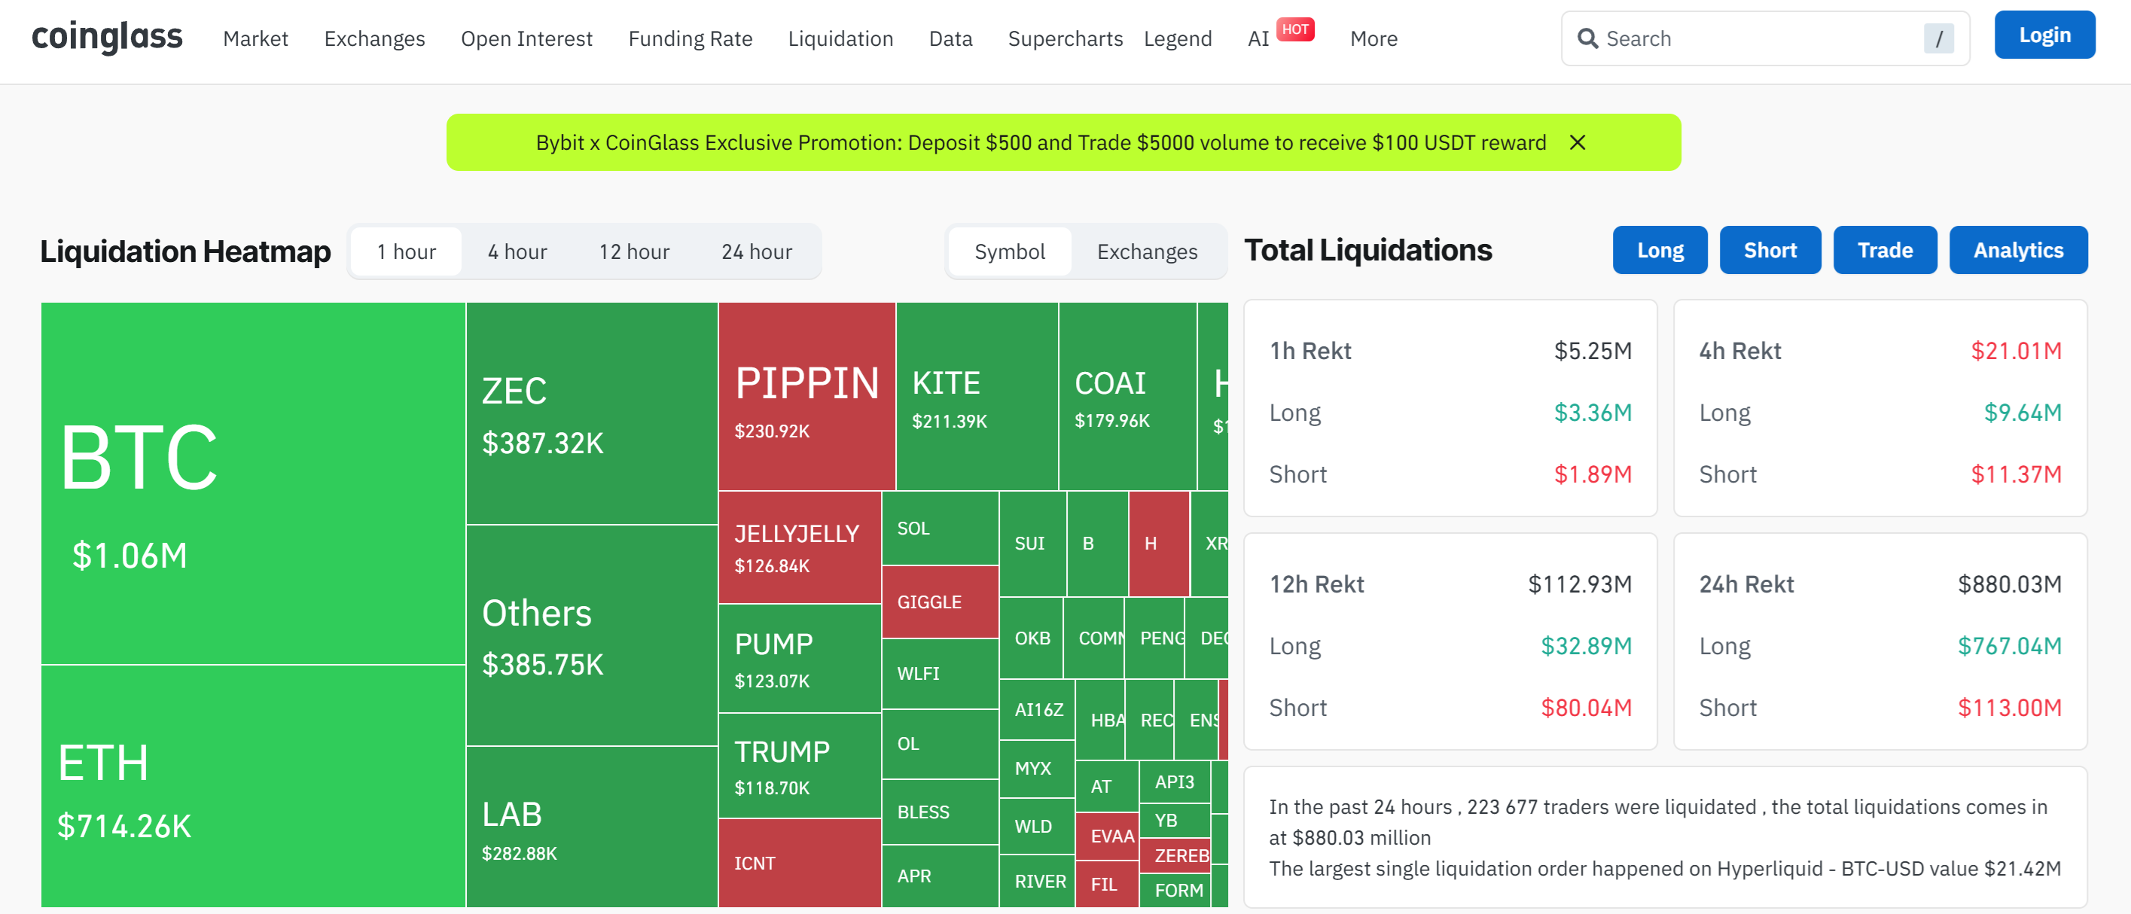The height and width of the screenshot is (914, 2131).
Task: Select the 1 hour timeframe
Action: (x=406, y=251)
